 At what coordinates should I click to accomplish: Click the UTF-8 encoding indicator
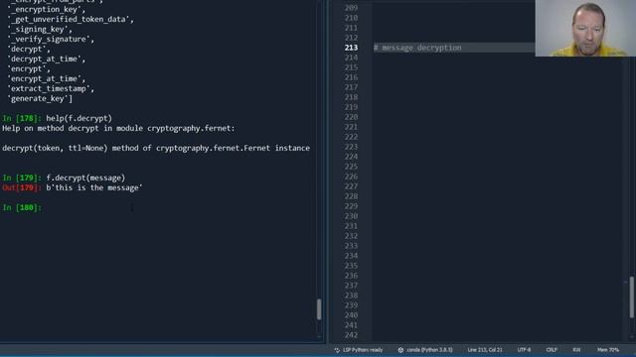pyautogui.click(x=524, y=350)
